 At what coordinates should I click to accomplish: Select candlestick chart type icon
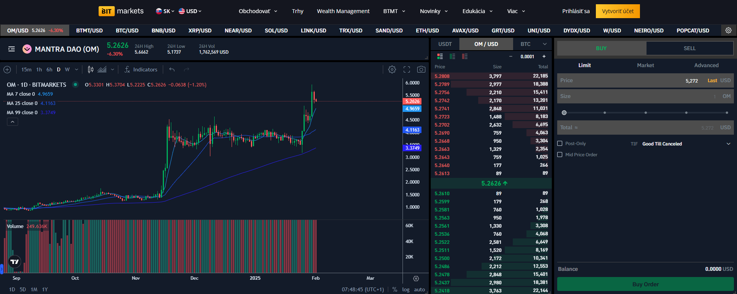click(90, 69)
